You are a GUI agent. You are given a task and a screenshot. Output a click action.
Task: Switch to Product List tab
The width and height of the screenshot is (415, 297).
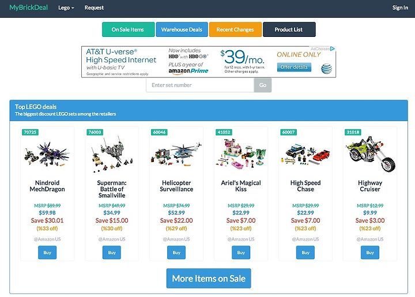tap(289, 29)
